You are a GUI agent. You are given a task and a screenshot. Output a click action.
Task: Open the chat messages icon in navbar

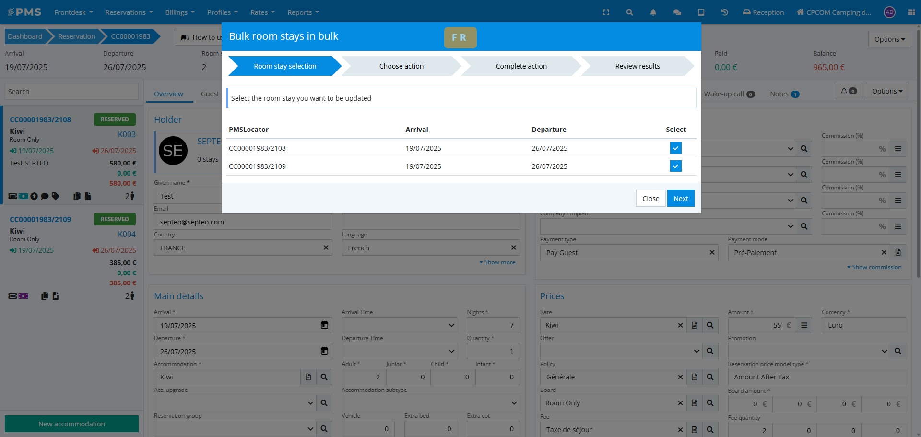pos(677,12)
